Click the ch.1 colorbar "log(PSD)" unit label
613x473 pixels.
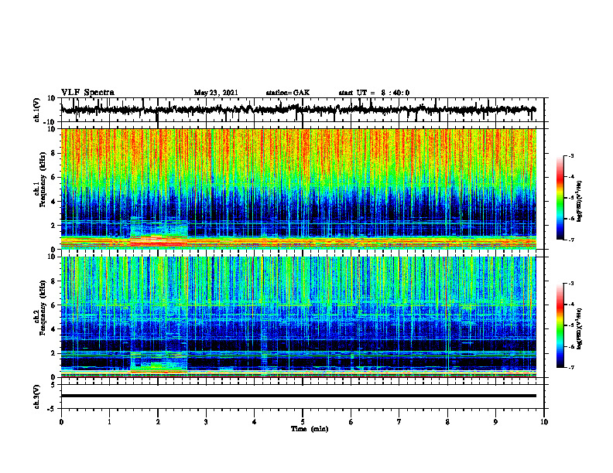tap(580, 202)
